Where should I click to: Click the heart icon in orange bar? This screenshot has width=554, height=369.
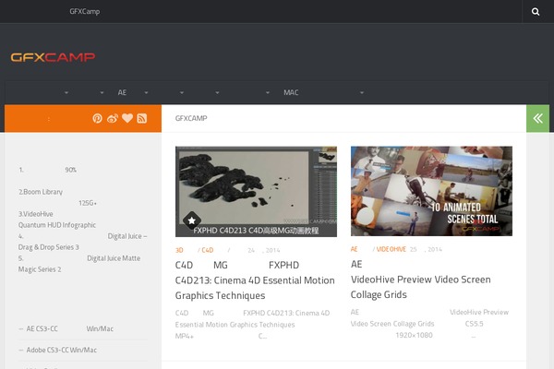(127, 118)
